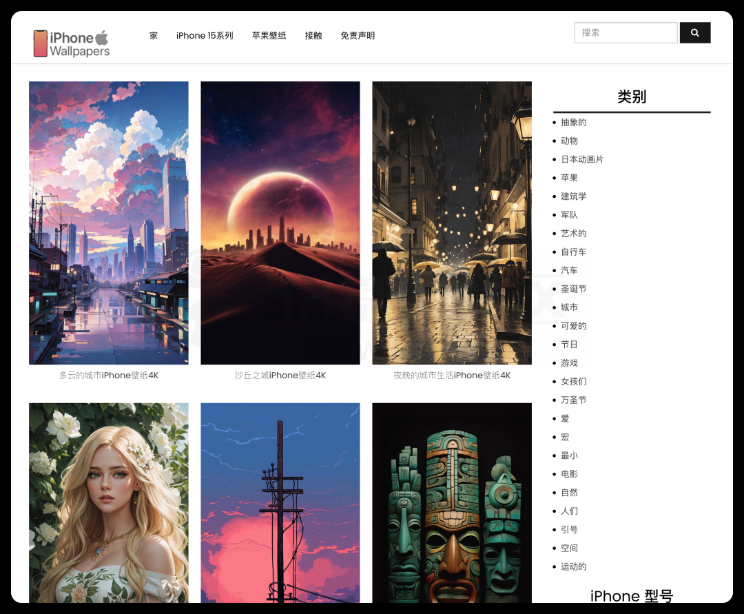Select the 军队 category
This screenshot has height=614, width=744.
tap(570, 215)
